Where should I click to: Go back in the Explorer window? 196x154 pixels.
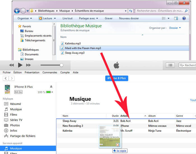[17, 11]
